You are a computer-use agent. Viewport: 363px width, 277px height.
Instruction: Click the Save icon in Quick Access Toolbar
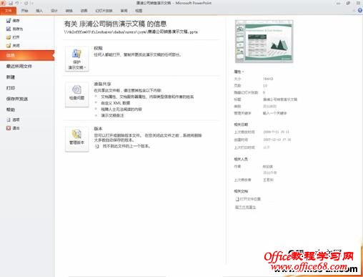click(11, 3)
